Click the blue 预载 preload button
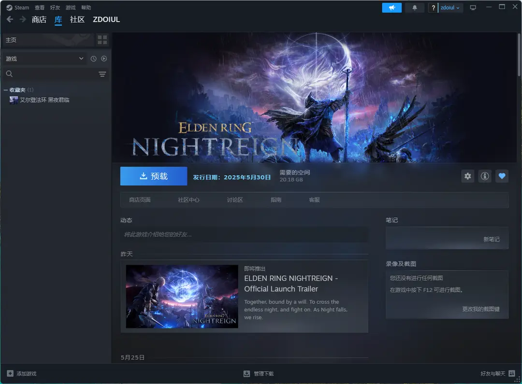 154,176
